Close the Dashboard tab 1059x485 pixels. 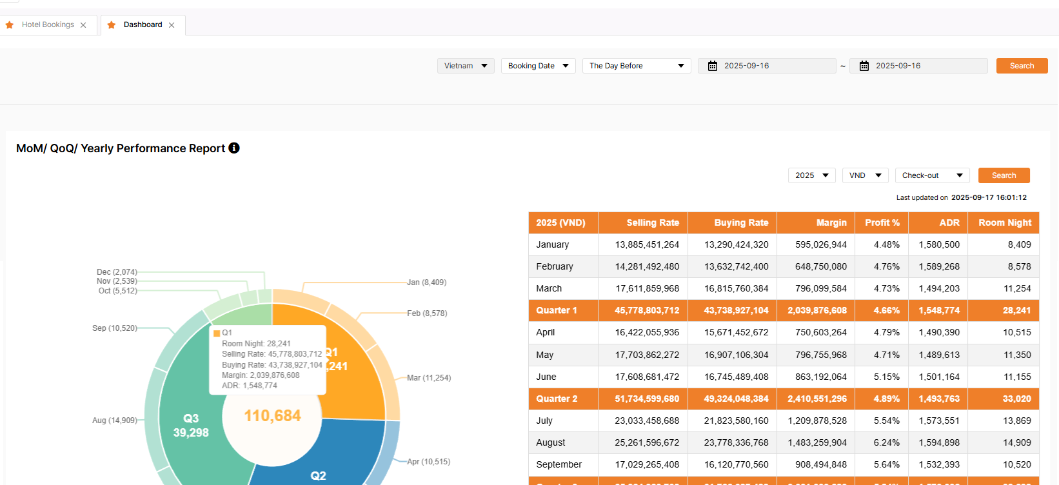tap(172, 25)
